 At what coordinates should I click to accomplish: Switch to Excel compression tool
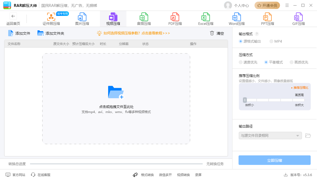point(206,17)
